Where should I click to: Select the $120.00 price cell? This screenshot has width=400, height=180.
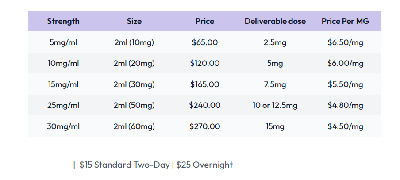coord(204,63)
